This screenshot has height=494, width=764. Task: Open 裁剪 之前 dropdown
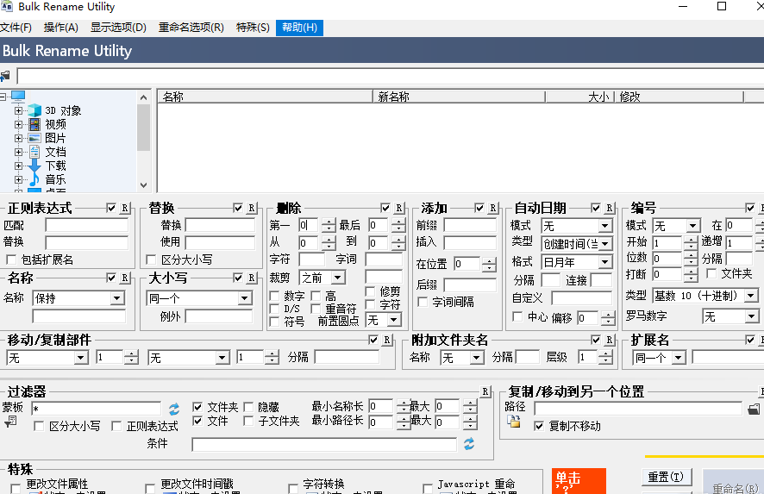338,278
